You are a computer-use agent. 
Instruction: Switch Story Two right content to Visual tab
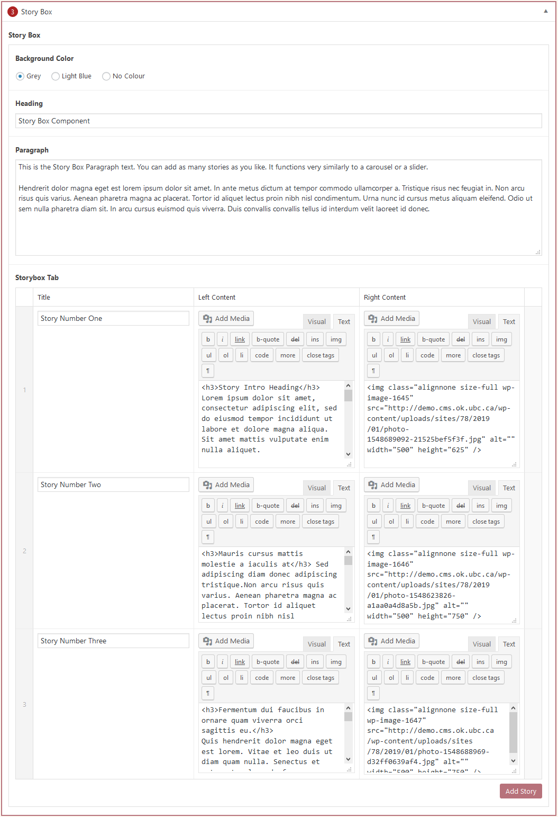pyautogui.click(x=482, y=488)
